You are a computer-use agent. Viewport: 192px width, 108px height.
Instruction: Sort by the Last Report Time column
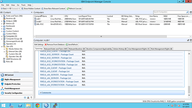92,16
